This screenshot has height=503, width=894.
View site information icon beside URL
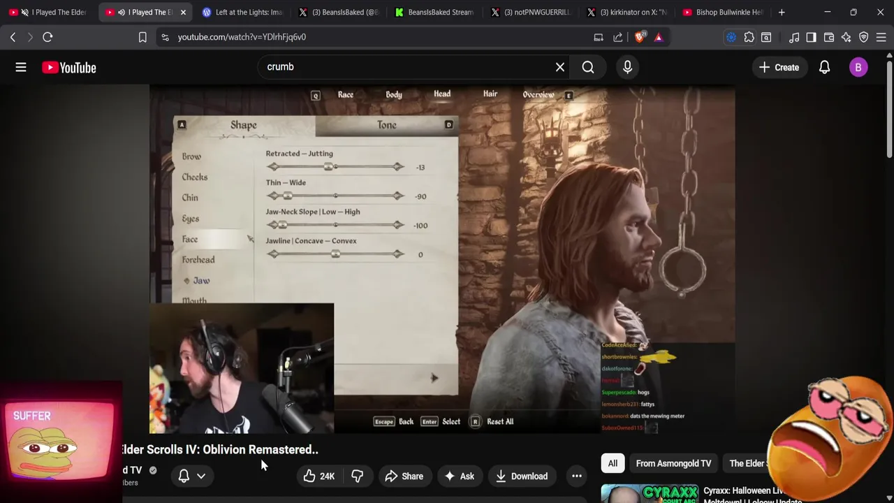(165, 37)
